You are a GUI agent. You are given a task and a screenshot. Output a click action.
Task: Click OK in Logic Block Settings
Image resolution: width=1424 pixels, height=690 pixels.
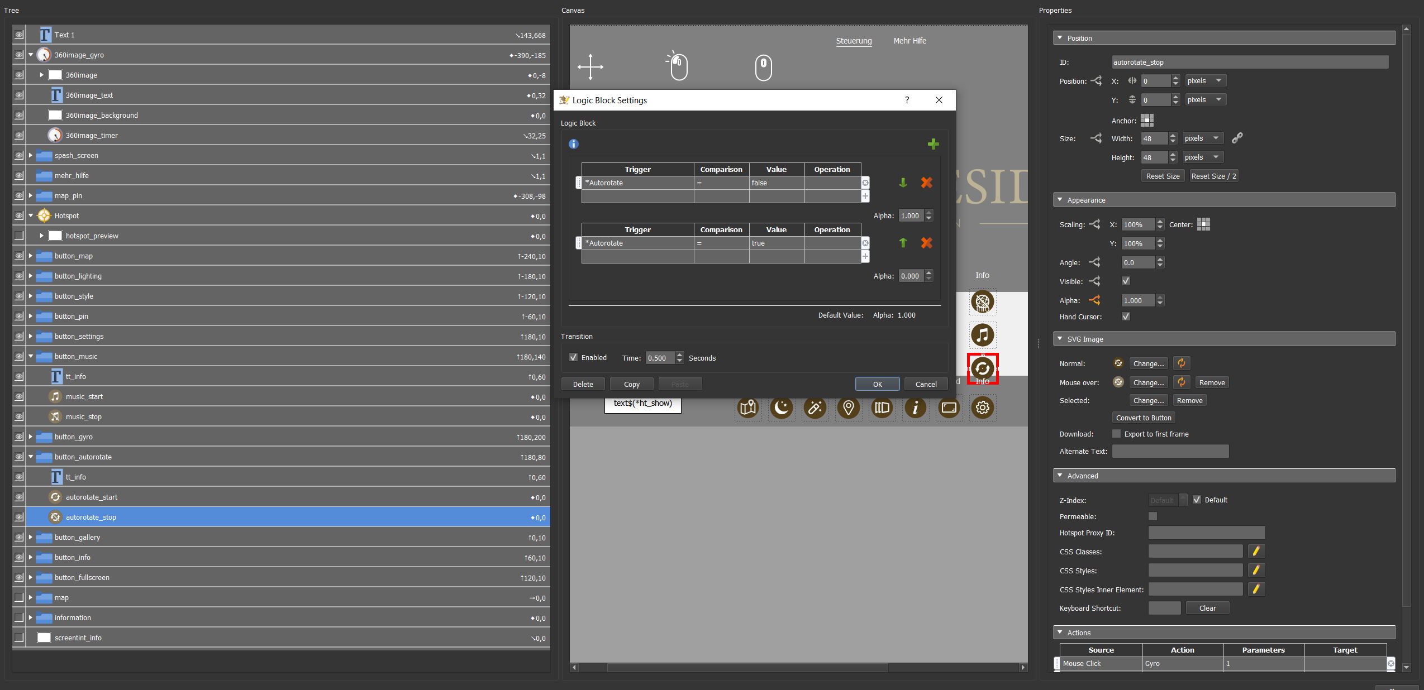point(877,384)
